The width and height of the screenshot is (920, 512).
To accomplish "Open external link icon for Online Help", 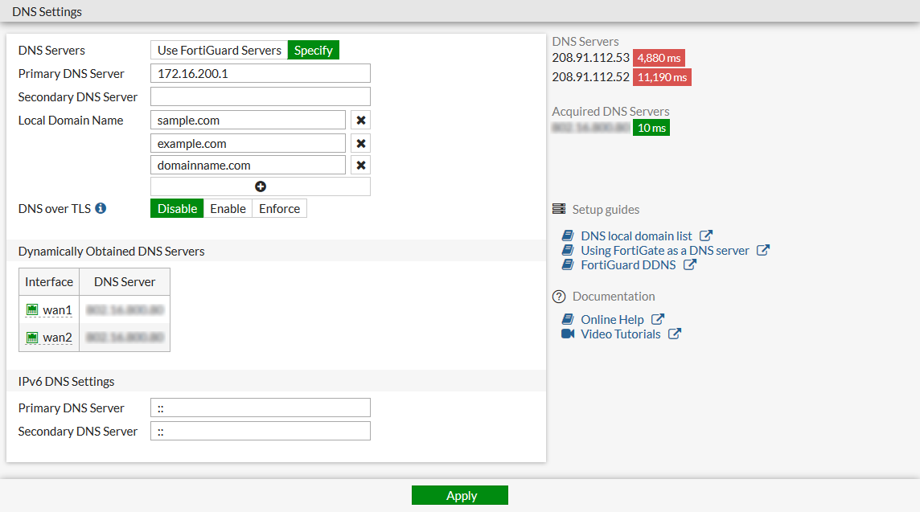I will [658, 319].
